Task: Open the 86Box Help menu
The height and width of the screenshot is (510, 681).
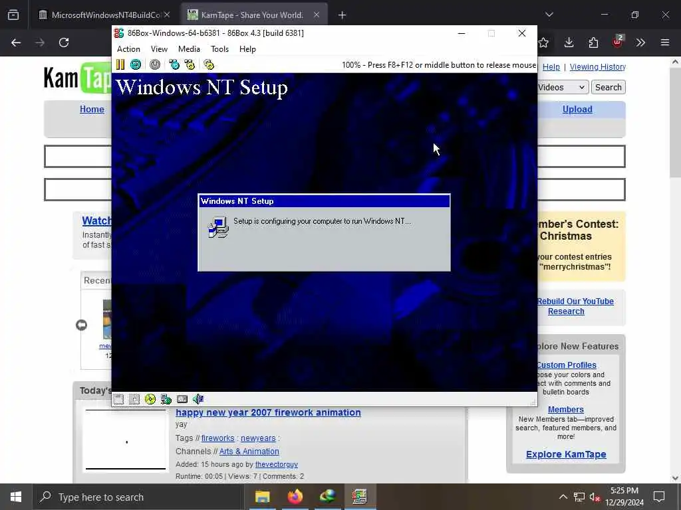Action: tap(247, 49)
